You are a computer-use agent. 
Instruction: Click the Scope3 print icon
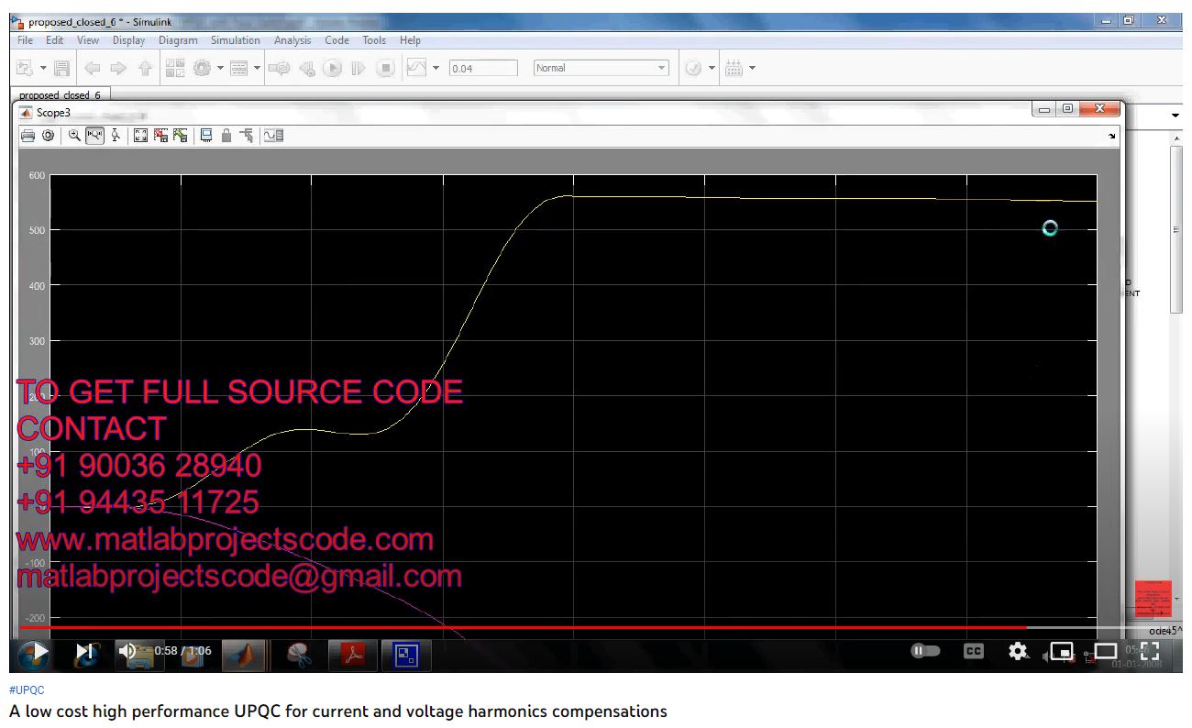(28, 136)
